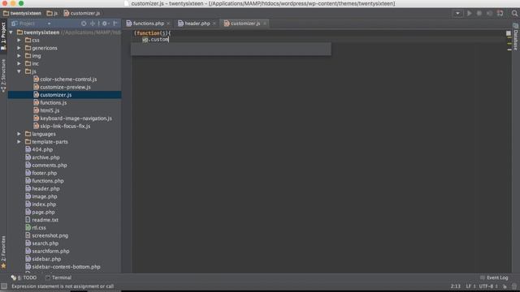Toggle the Structure tool window stripe
This screenshot has width=520, height=292.
point(3,75)
